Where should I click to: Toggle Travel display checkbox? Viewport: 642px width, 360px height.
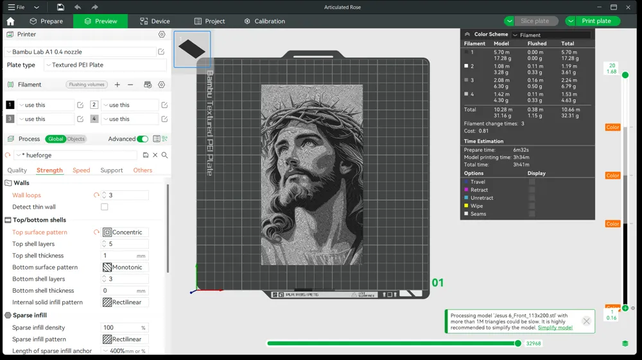click(x=532, y=182)
